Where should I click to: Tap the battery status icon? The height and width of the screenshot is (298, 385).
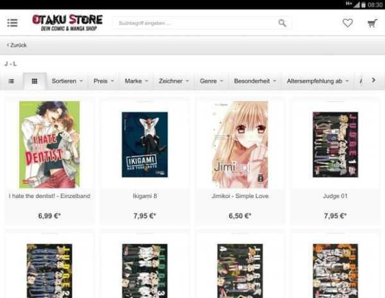click(x=363, y=4)
